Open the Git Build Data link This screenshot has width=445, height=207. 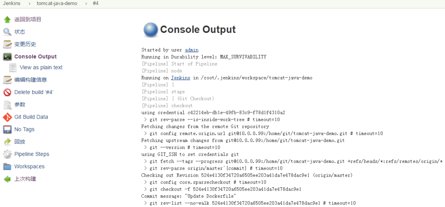coord(31,117)
